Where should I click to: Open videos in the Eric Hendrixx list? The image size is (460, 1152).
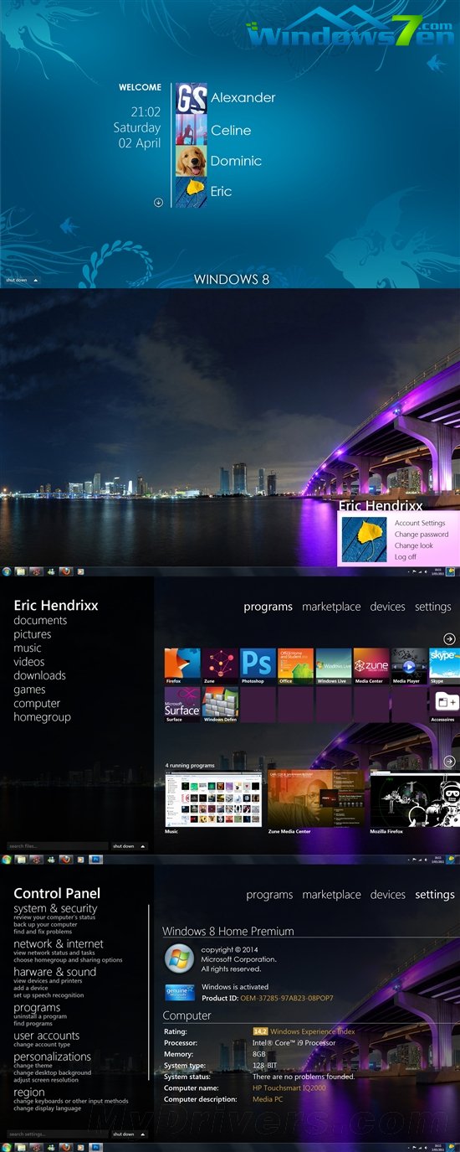pyautogui.click(x=29, y=662)
